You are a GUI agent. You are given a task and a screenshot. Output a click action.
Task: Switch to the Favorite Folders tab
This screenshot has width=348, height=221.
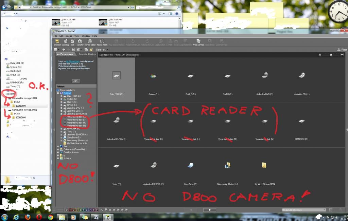pos(87,54)
